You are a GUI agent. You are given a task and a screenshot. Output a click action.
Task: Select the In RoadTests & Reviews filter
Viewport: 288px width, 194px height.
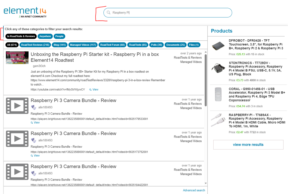point(21,36)
